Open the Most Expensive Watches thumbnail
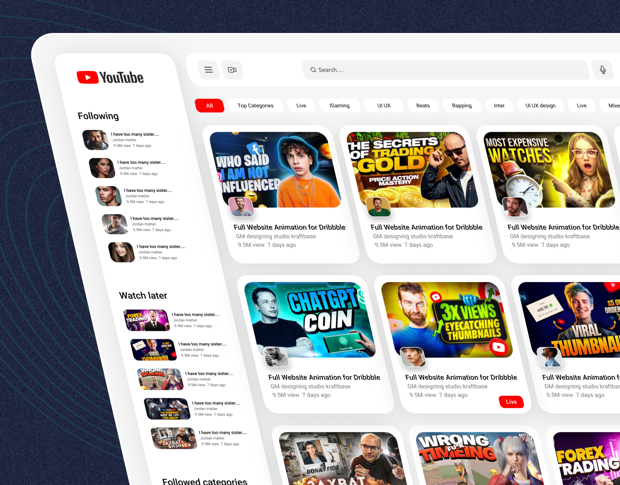The width and height of the screenshot is (620, 485). click(x=549, y=170)
